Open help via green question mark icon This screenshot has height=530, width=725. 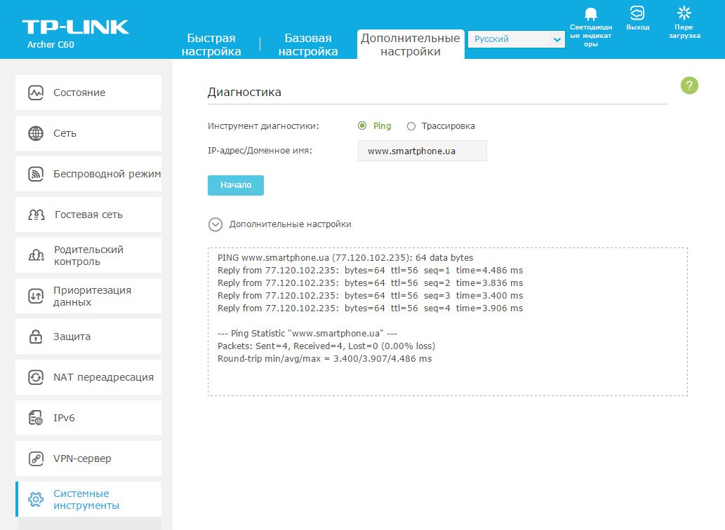(x=689, y=86)
